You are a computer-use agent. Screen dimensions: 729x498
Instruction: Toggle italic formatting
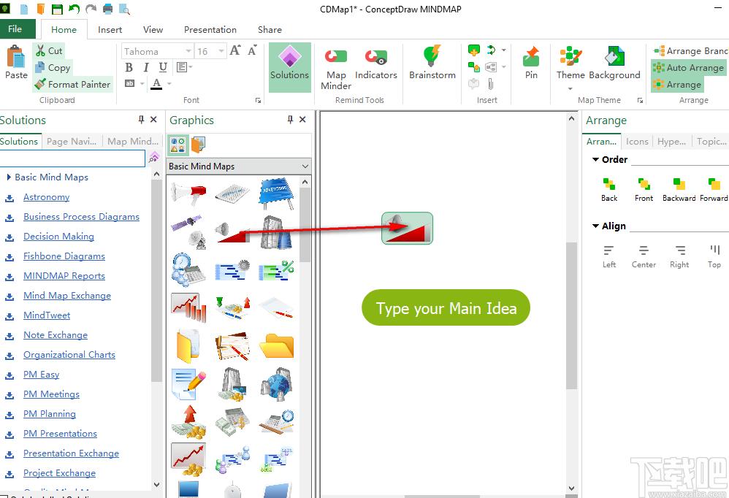tap(146, 67)
